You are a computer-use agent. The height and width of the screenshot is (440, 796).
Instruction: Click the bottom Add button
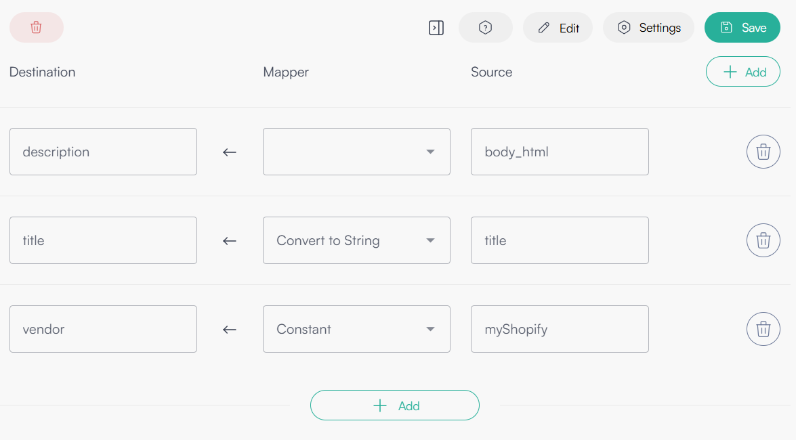[x=395, y=405]
